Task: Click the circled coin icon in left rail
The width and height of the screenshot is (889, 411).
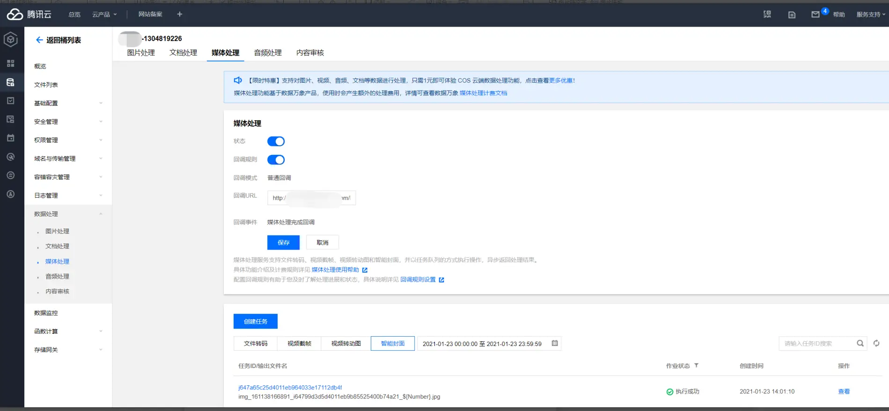Action: [x=11, y=194]
